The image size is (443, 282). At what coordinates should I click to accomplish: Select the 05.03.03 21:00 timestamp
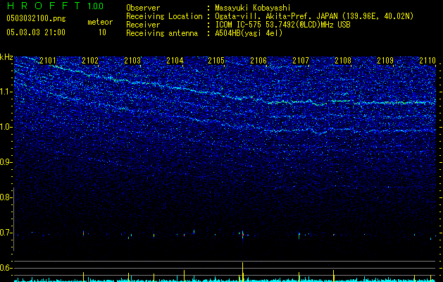(35, 32)
